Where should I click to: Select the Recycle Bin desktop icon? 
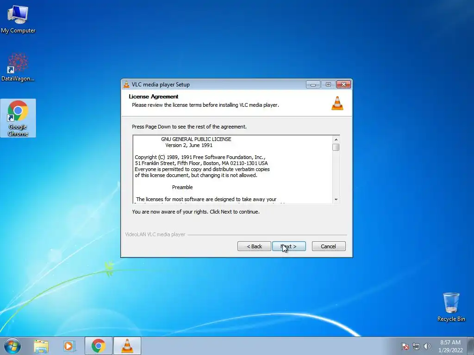(x=451, y=307)
